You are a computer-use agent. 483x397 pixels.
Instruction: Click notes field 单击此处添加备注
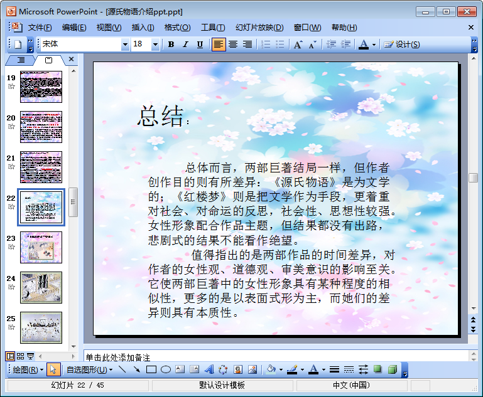pyautogui.click(x=276, y=357)
